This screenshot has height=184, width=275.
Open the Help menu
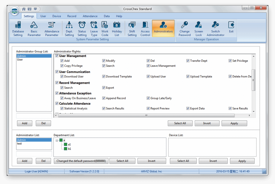coord(119,16)
